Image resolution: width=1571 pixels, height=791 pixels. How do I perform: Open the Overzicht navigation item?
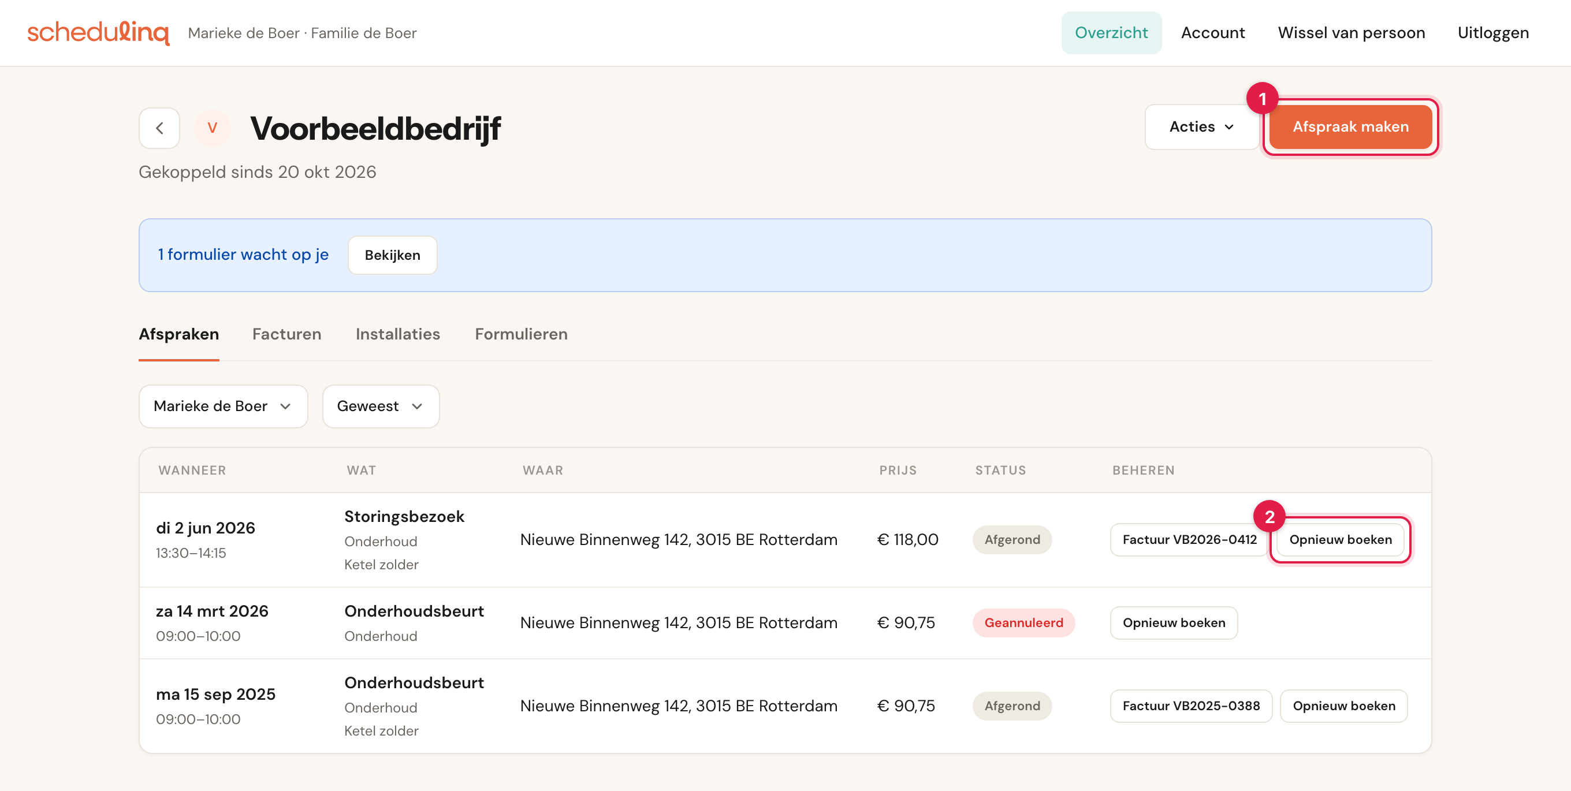(1111, 33)
